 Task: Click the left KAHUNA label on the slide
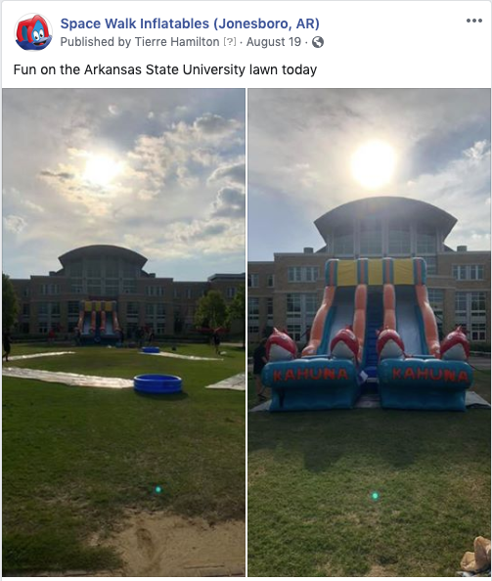point(310,375)
